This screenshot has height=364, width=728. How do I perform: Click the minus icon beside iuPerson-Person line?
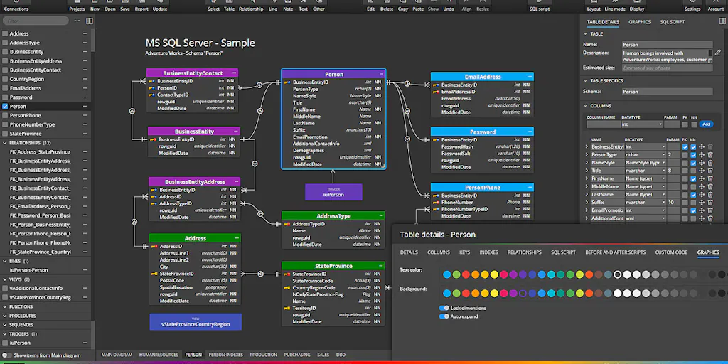point(85,269)
